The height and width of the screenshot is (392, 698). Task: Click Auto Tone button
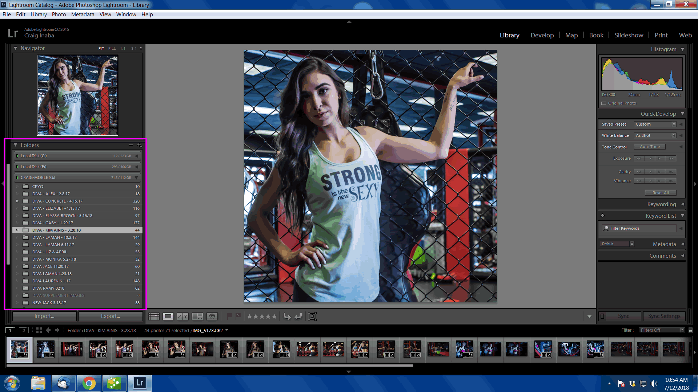[x=650, y=147]
